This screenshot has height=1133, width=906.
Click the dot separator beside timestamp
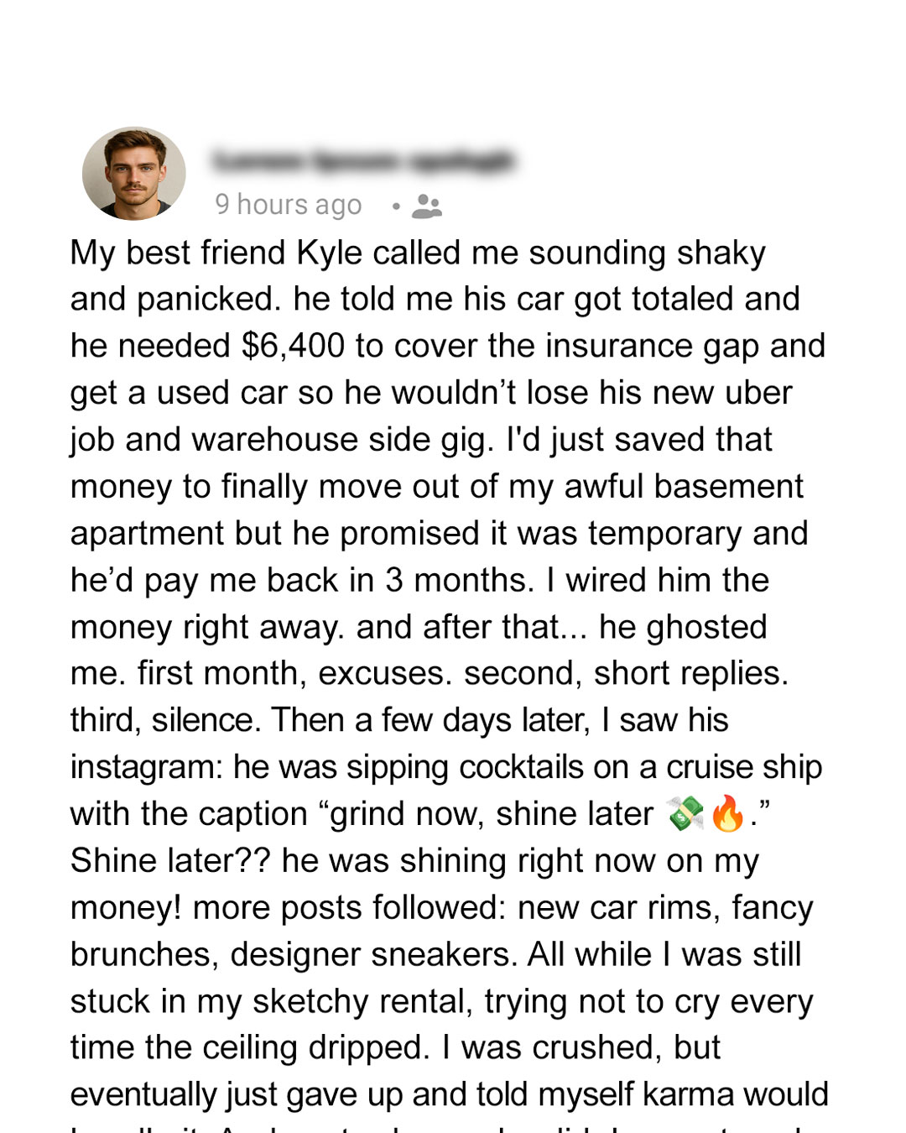point(396,206)
